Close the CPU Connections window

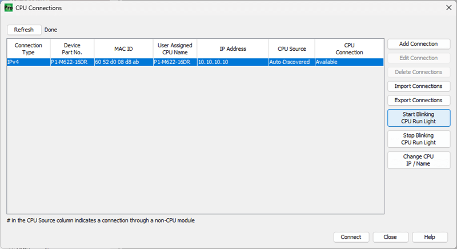coord(448,8)
